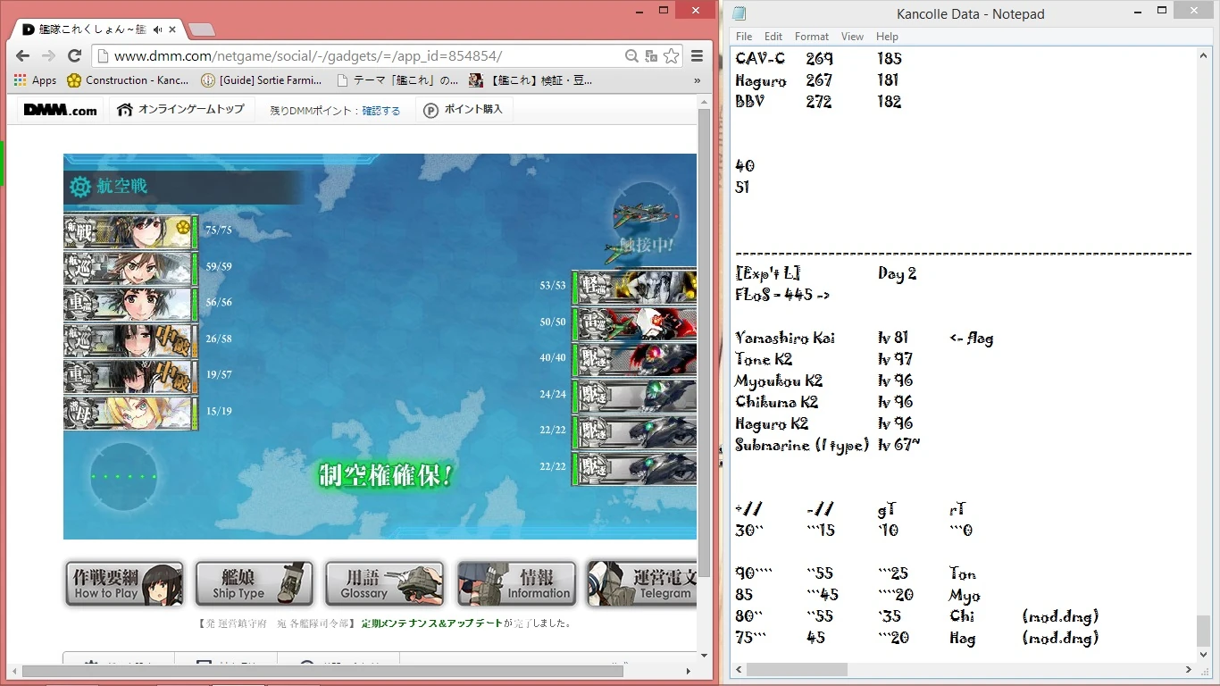Open a new Chrome tab
The image size is (1220, 686).
[203, 29]
